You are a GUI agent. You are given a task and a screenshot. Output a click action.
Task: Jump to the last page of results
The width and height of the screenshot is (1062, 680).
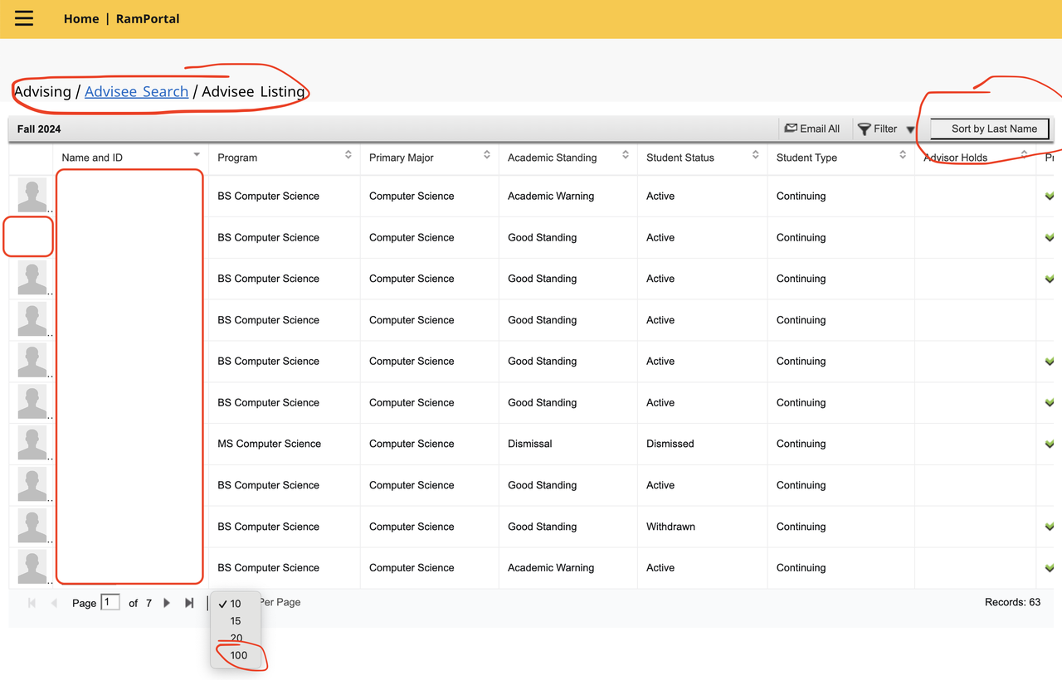tap(189, 603)
